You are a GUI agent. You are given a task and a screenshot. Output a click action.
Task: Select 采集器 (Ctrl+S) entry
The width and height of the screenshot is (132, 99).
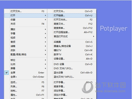(72, 42)
